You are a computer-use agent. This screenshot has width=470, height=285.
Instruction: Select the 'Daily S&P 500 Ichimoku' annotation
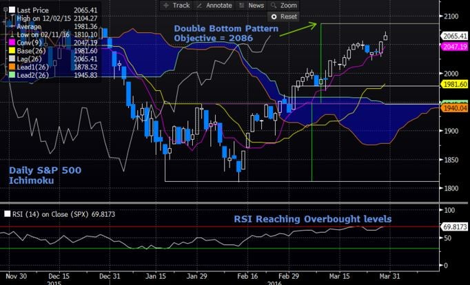point(45,175)
